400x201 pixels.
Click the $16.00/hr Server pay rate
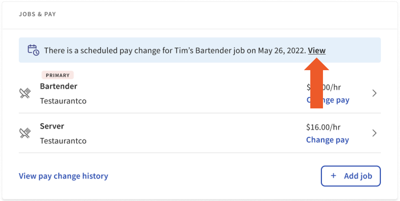[x=323, y=127]
